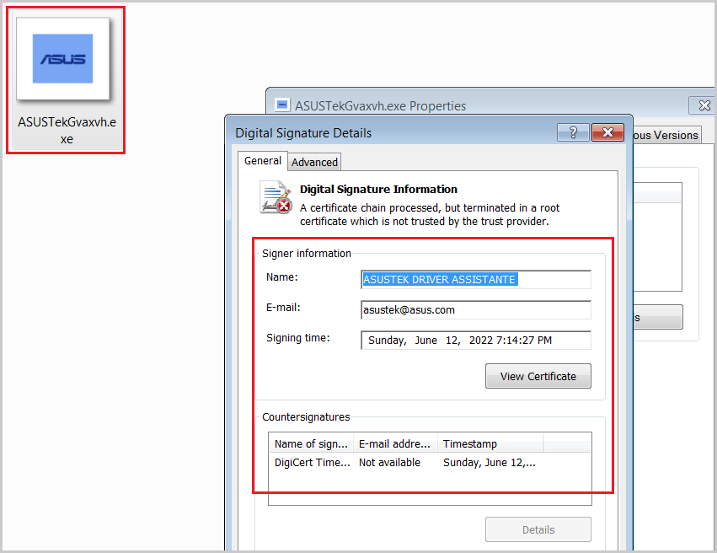The width and height of the screenshot is (717, 553).
Task: Click the invalid signature certificate icon
Action: [276, 197]
